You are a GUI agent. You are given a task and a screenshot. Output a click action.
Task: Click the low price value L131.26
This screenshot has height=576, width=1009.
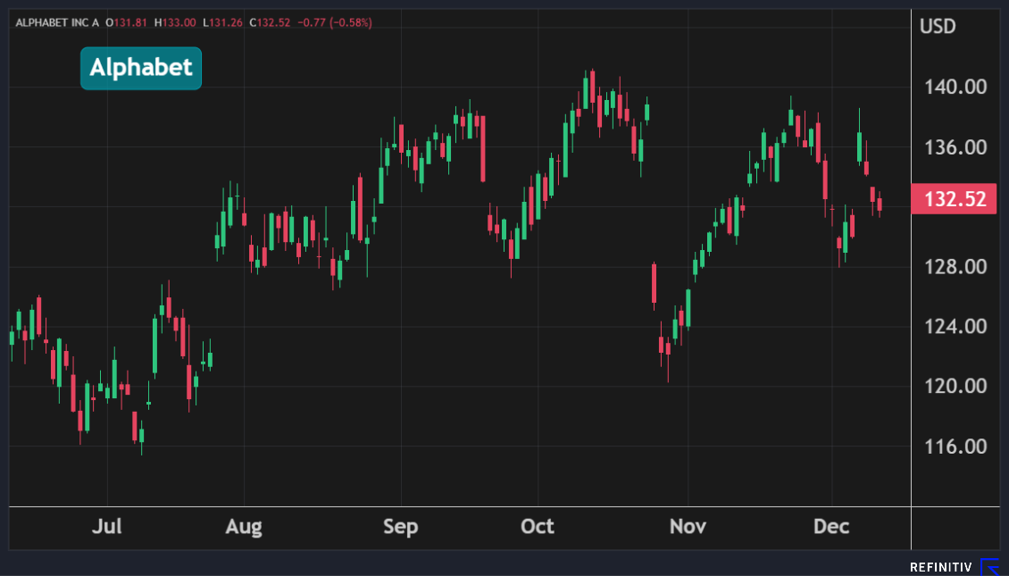(223, 22)
